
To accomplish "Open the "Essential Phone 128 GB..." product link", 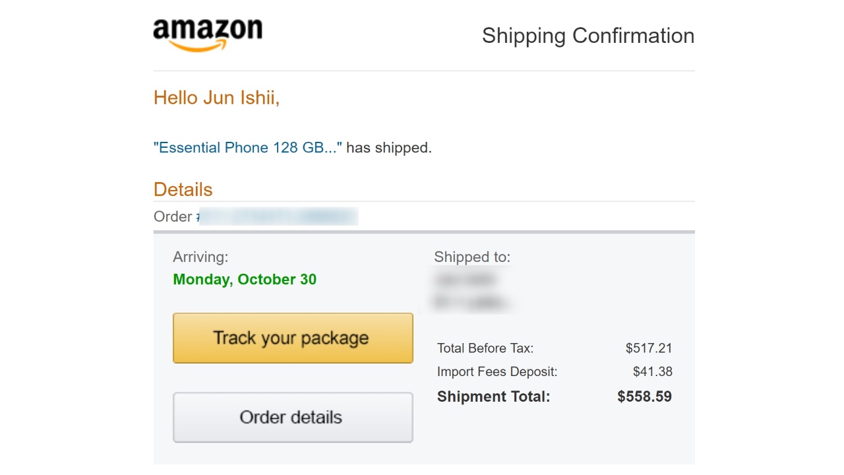I will click(248, 148).
